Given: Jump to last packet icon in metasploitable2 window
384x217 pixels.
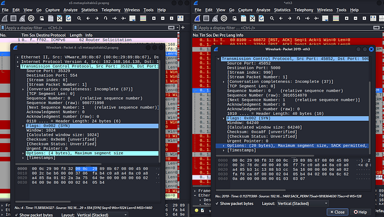Looking at the screenshot, I should 123,18.
